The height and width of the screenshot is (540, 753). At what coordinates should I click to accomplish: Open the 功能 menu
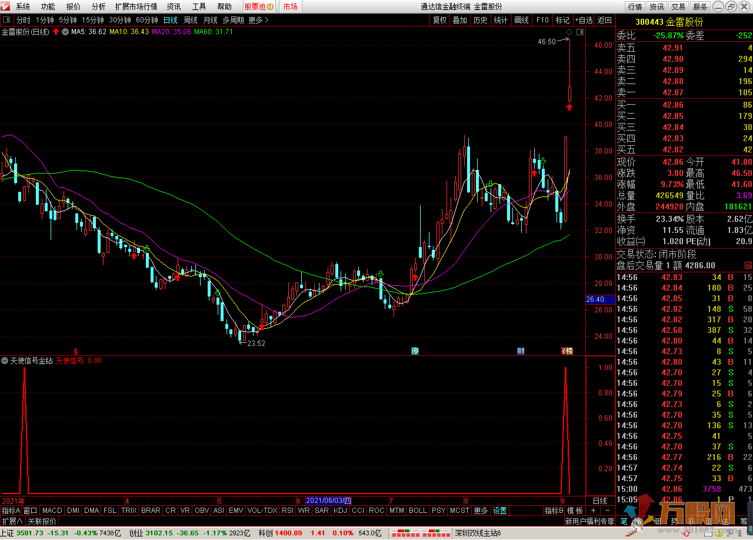point(48,6)
